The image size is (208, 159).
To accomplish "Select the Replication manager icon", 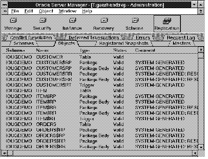I will point(167,24).
